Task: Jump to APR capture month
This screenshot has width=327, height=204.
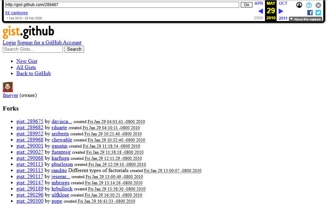Action: [x=259, y=3]
